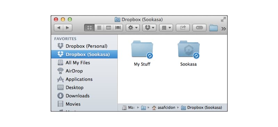This screenshot has height=127, width=278.
Task: Switch to column view
Action: click(108, 28)
